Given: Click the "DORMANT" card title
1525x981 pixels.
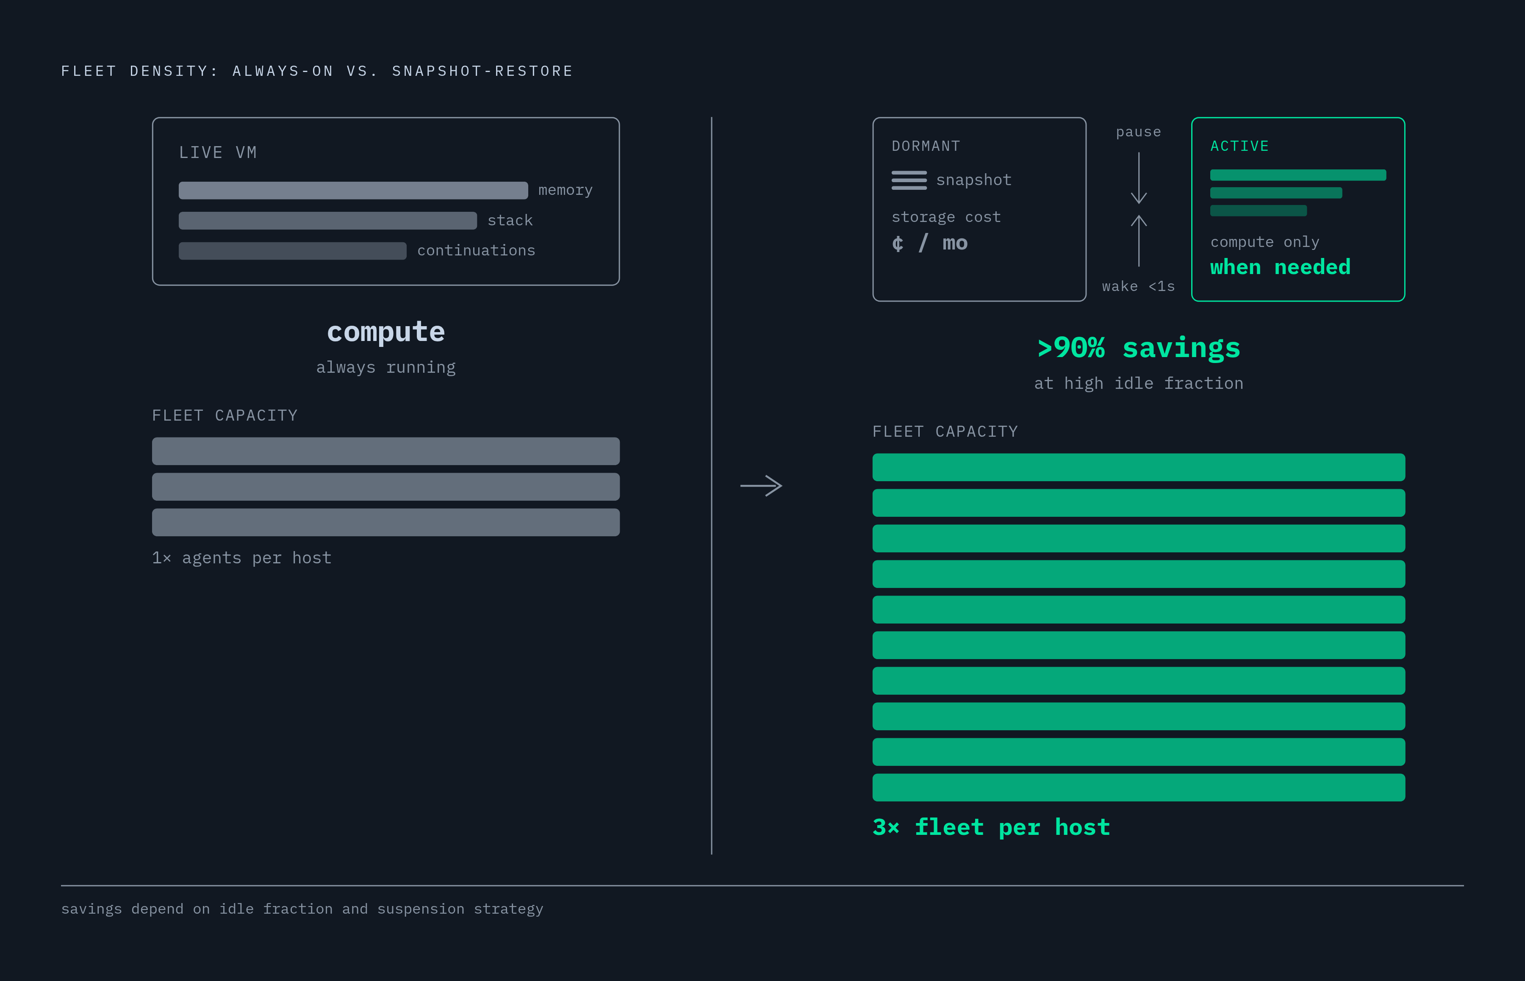Looking at the screenshot, I should point(926,147).
